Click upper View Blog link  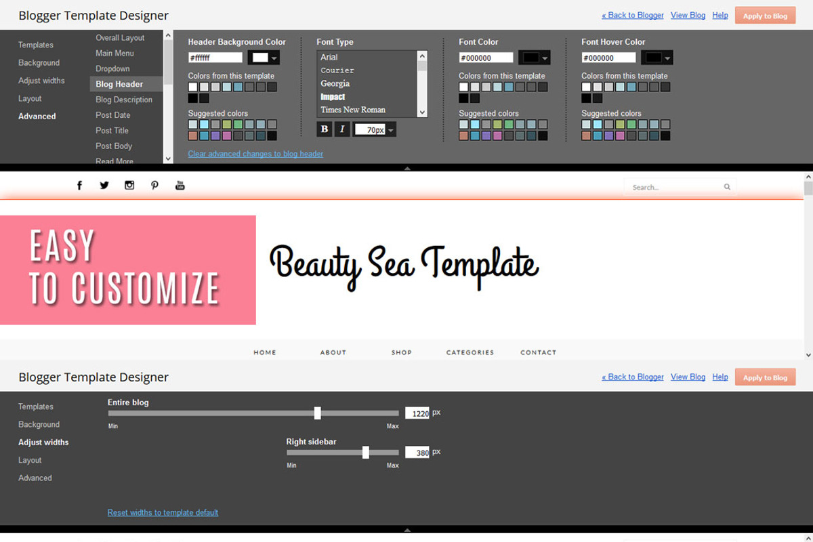click(688, 15)
